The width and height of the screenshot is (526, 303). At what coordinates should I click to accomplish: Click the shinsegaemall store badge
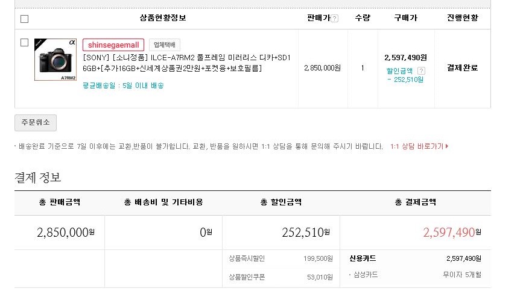(x=113, y=45)
